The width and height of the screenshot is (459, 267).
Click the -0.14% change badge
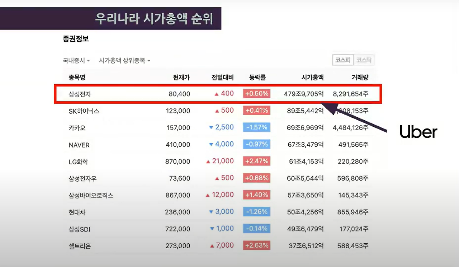point(256,229)
